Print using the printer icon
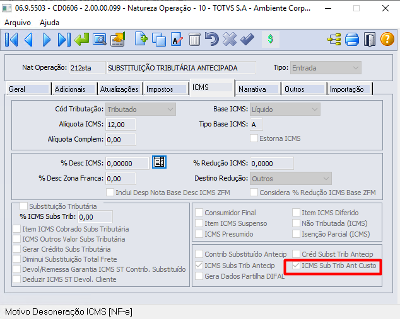 352,40
